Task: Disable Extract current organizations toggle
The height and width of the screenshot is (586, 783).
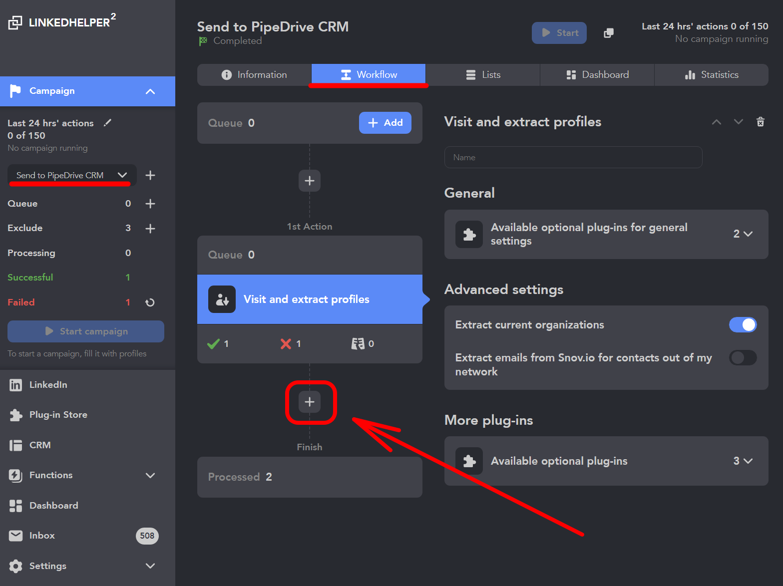Action: click(x=743, y=325)
